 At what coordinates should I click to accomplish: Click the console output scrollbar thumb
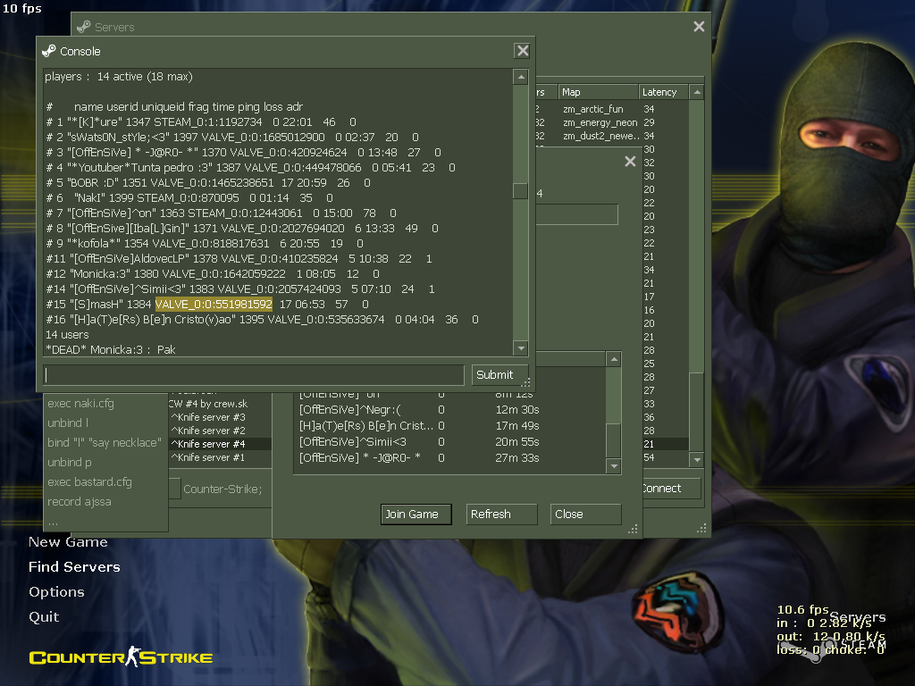[521, 191]
